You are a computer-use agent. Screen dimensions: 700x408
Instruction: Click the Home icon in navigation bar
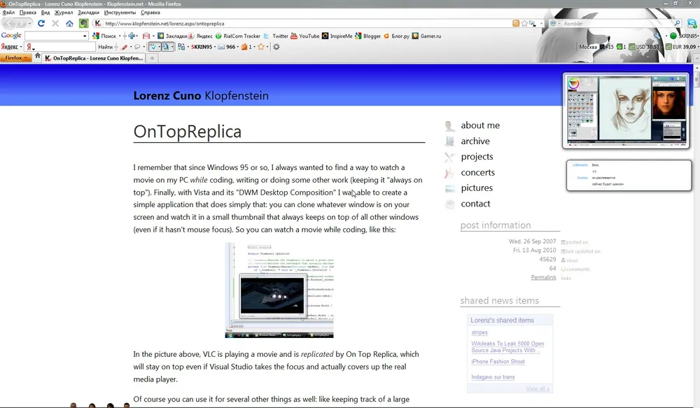[x=69, y=23]
